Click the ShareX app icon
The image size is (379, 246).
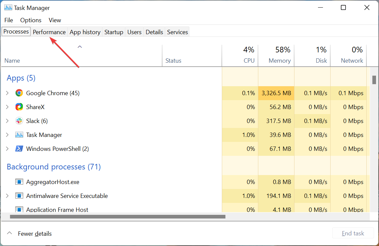point(19,107)
